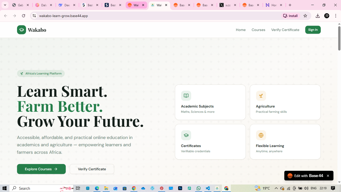Click the 'Anytime, anywhere' text
This screenshot has height=192, width=341.
(x=269, y=151)
